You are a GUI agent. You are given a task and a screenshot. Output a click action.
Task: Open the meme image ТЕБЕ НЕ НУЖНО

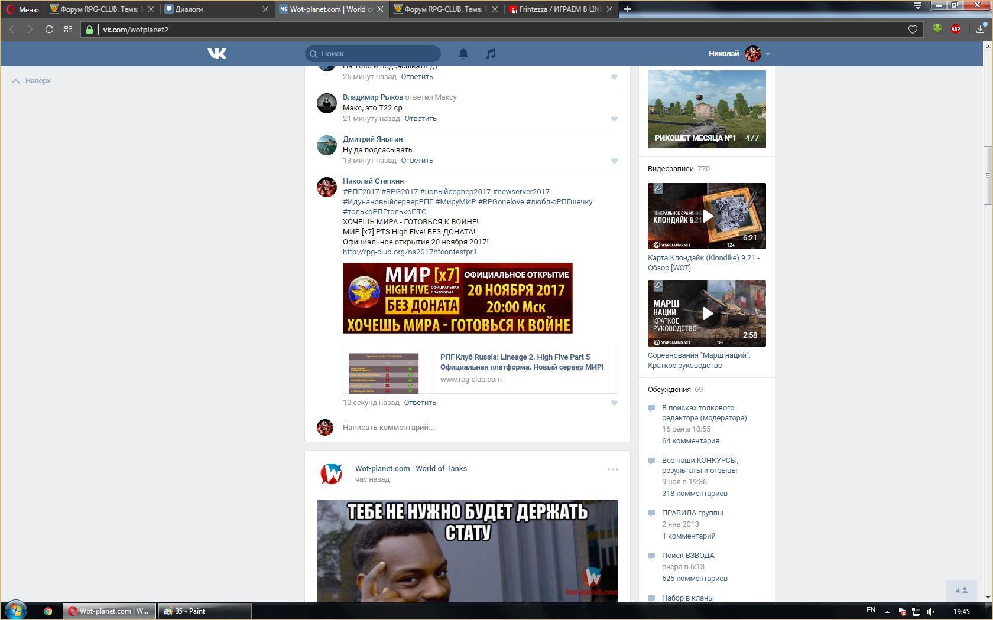coord(468,551)
